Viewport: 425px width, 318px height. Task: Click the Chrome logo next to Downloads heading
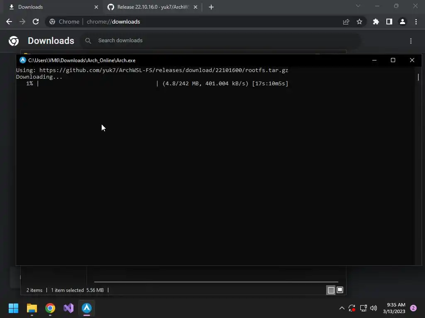[14, 41]
